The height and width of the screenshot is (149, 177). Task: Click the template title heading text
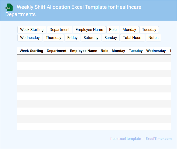tap(79, 7)
